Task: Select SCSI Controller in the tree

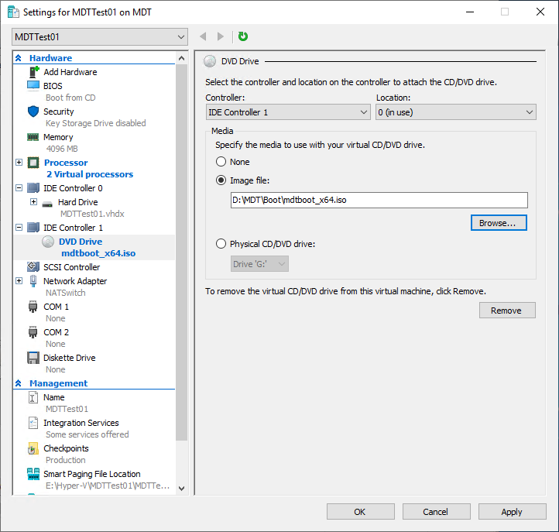Action: [x=72, y=267]
